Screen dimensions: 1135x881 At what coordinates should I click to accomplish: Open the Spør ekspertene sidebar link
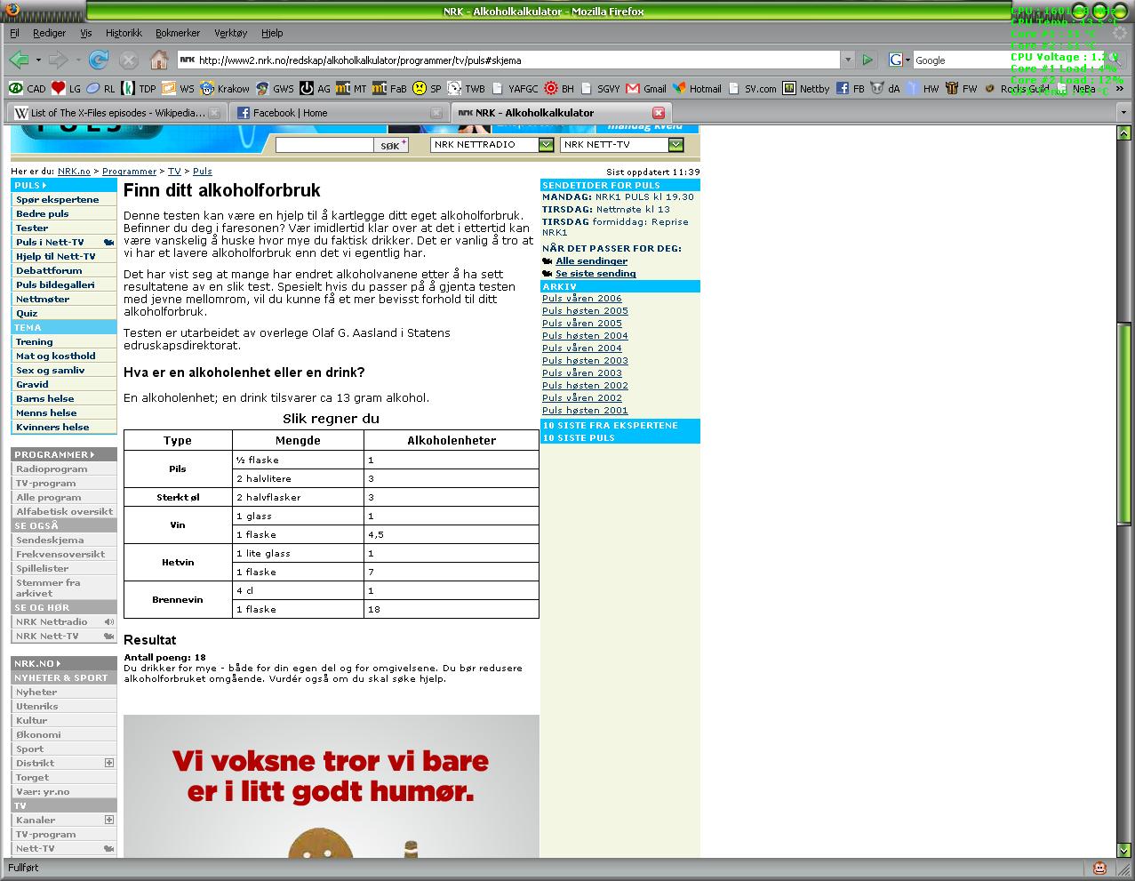coord(57,199)
